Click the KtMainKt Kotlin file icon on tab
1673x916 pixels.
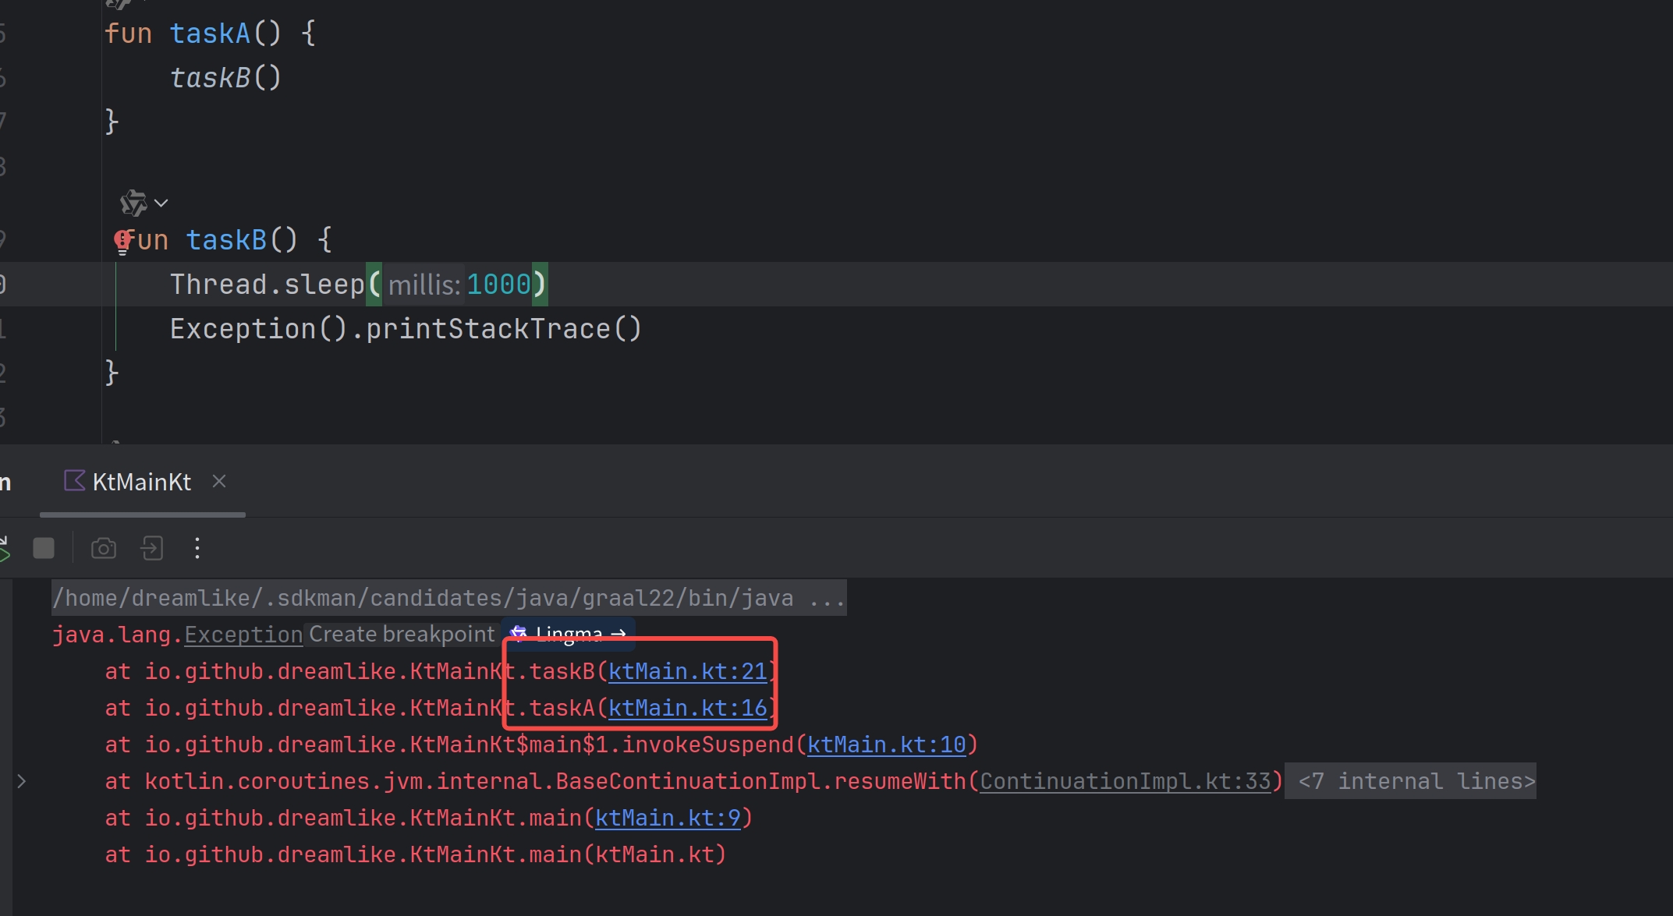click(x=74, y=480)
